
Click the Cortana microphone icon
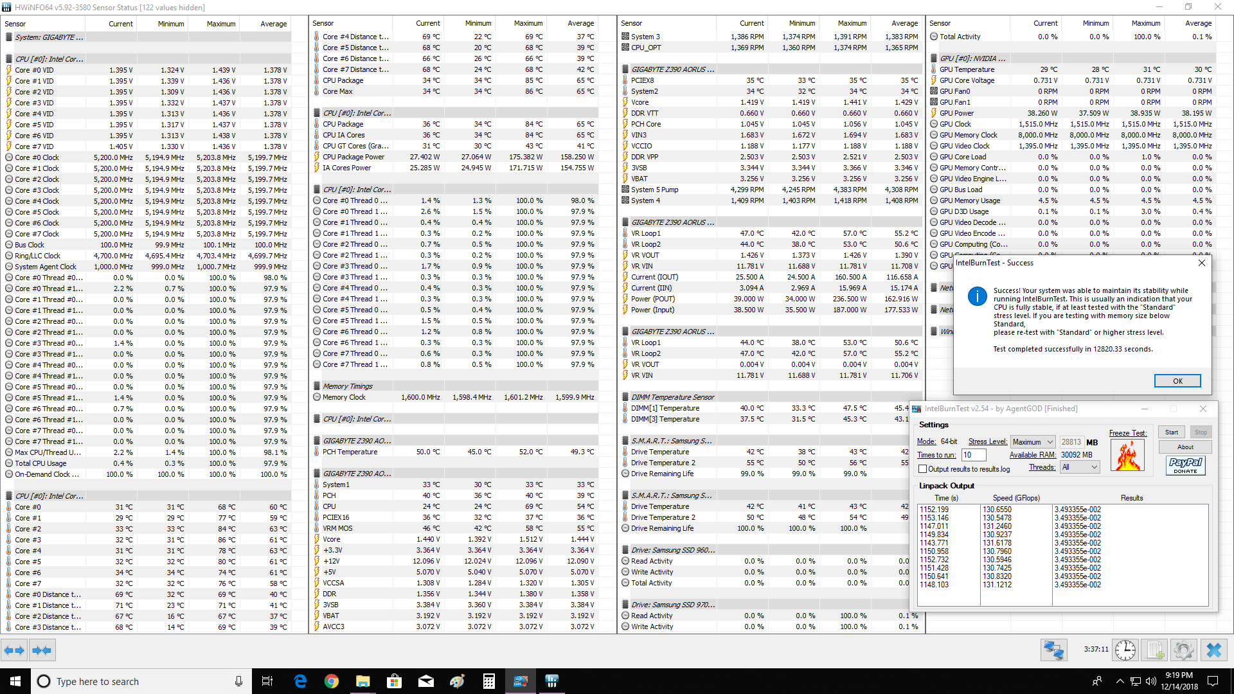pos(238,681)
